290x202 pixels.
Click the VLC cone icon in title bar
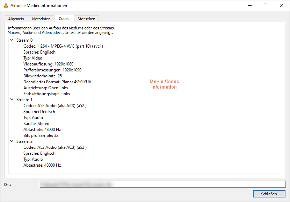(5, 5)
